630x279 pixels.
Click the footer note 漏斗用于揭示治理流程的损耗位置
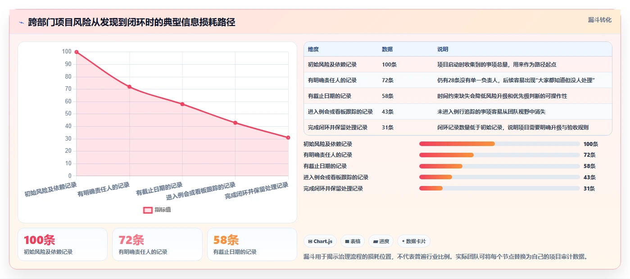pyautogui.click(x=446, y=257)
